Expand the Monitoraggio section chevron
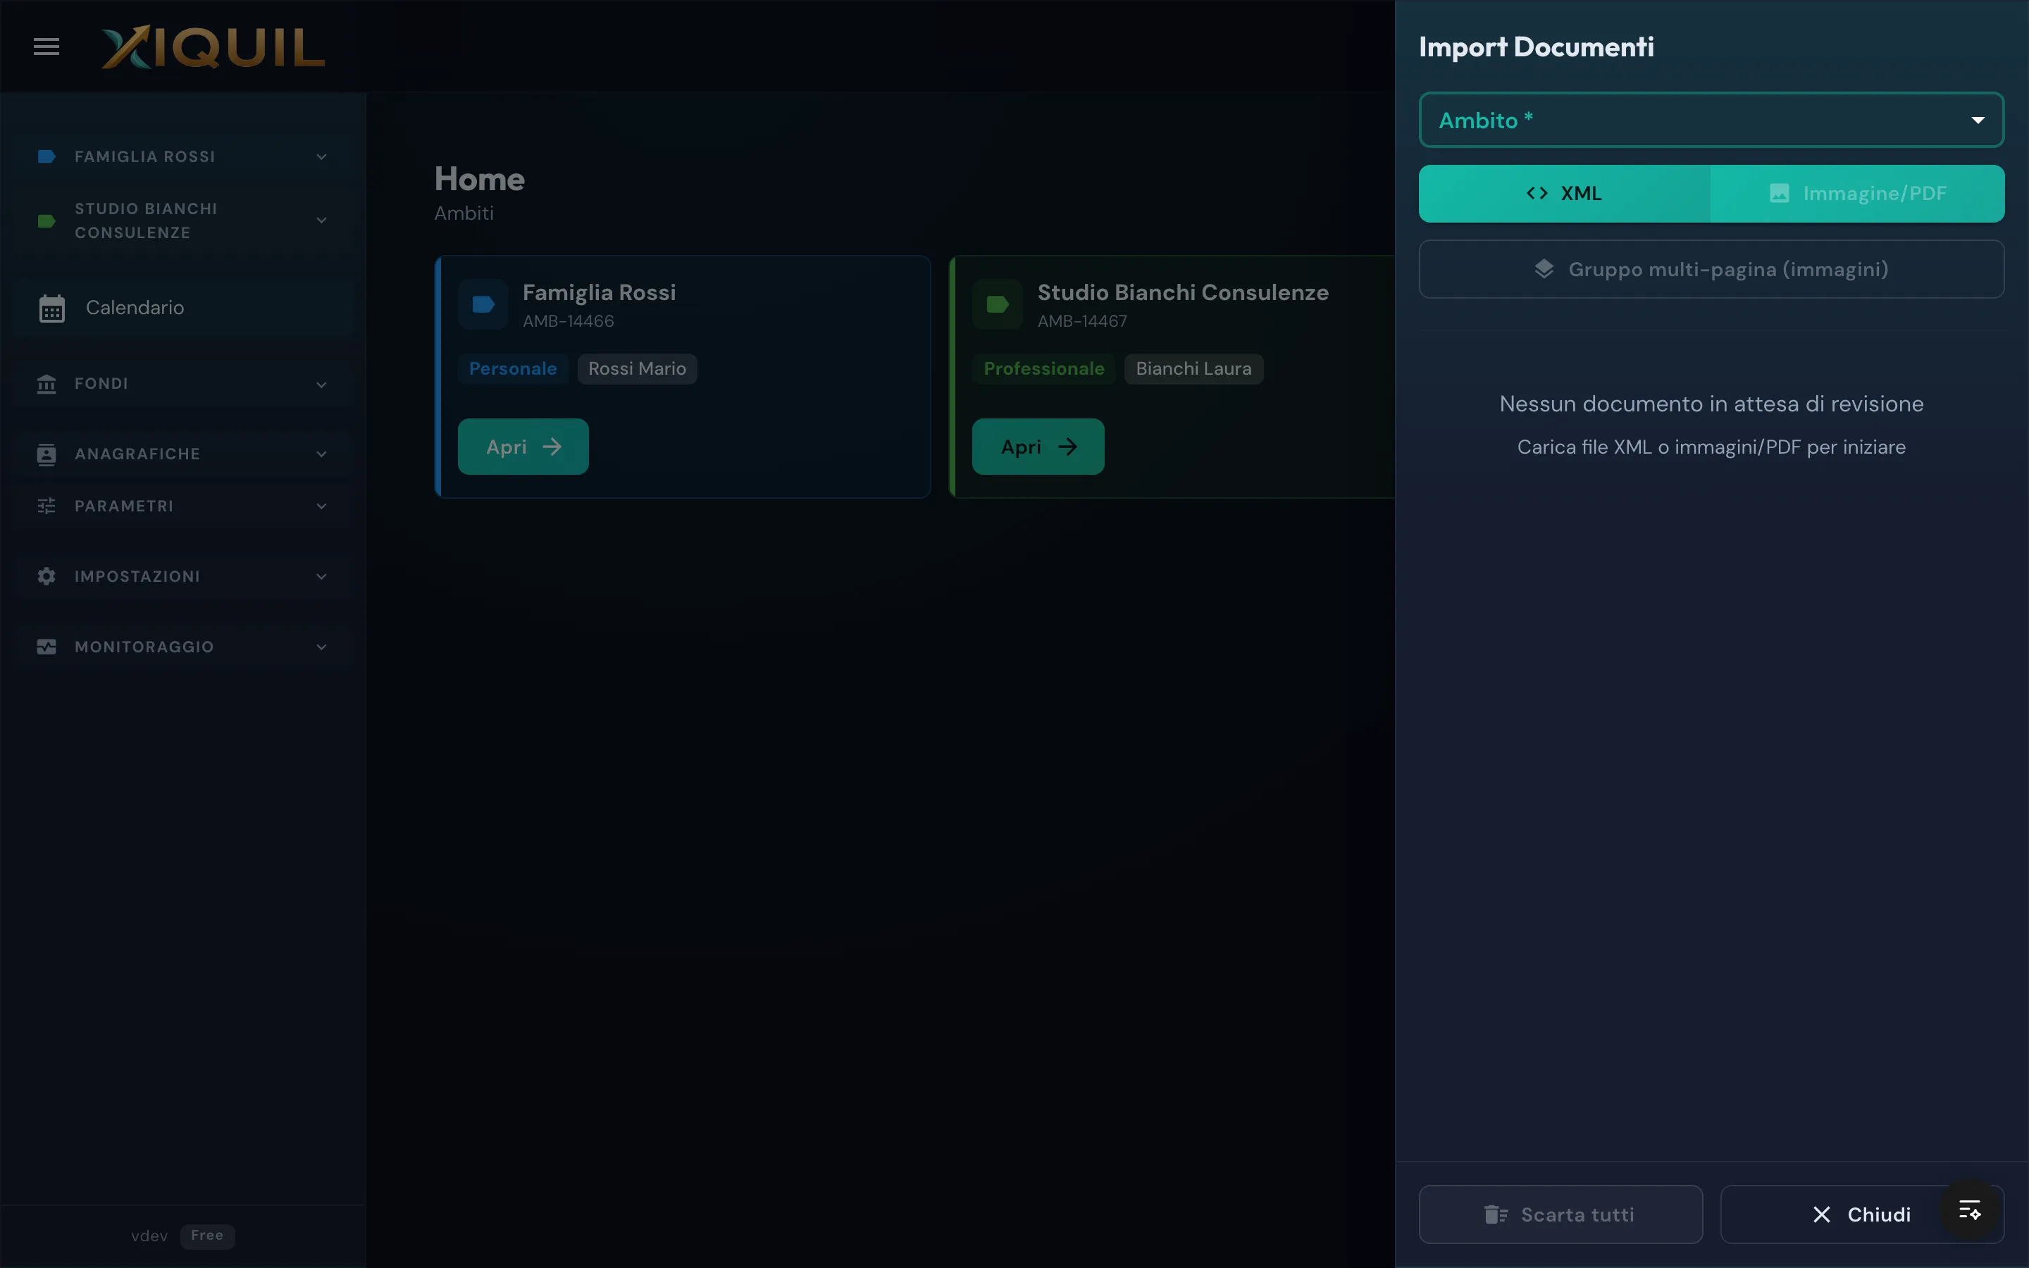The height and width of the screenshot is (1268, 2029). (321, 647)
